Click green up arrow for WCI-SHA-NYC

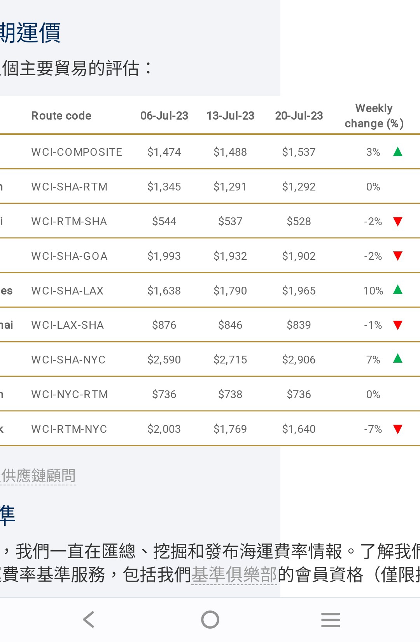(397, 359)
